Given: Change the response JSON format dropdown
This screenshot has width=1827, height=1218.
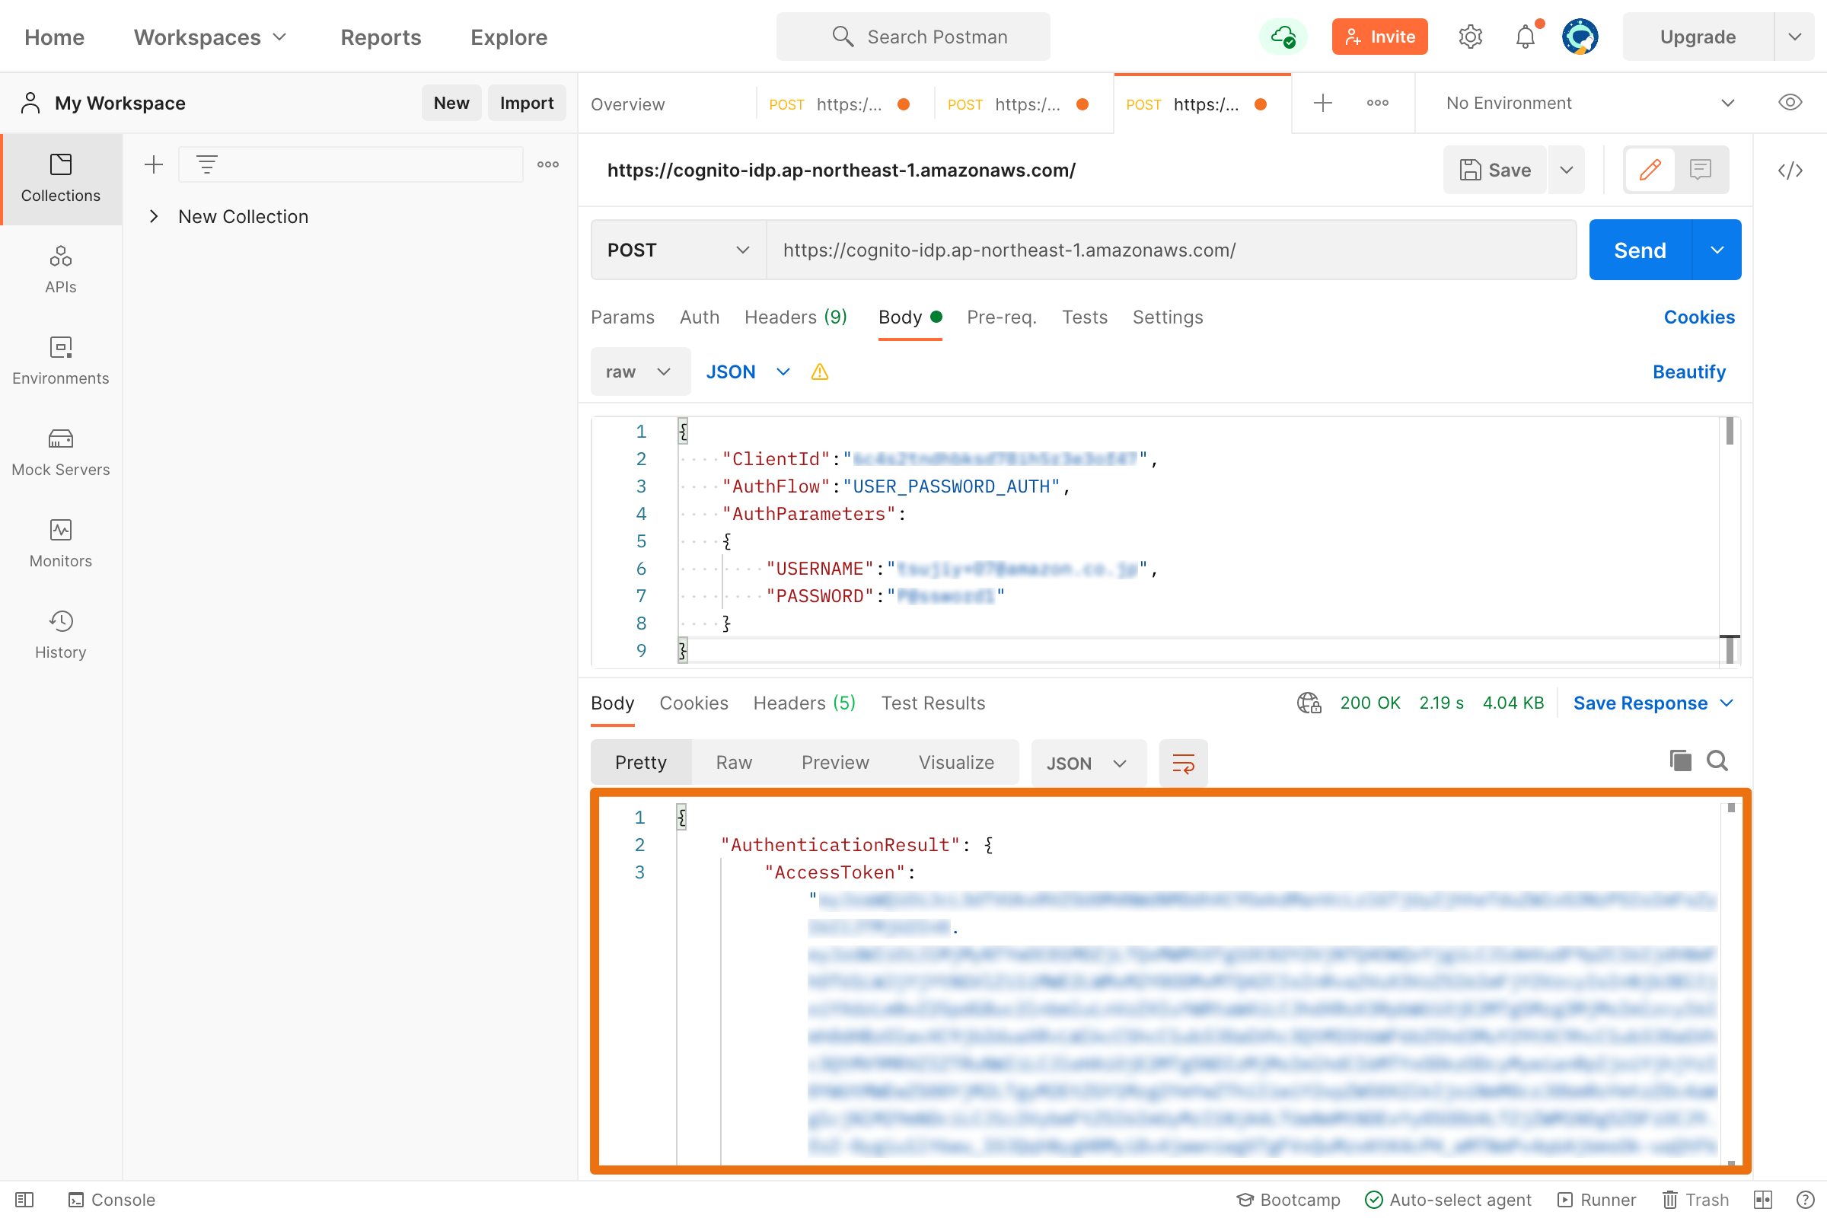Looking at the screenshot, I should [x=1088, y=764].
